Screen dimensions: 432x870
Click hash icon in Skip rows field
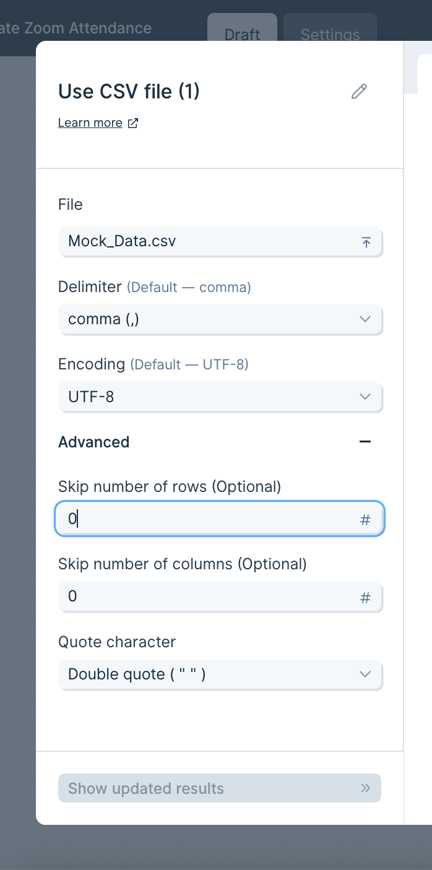tap(365, 520)
